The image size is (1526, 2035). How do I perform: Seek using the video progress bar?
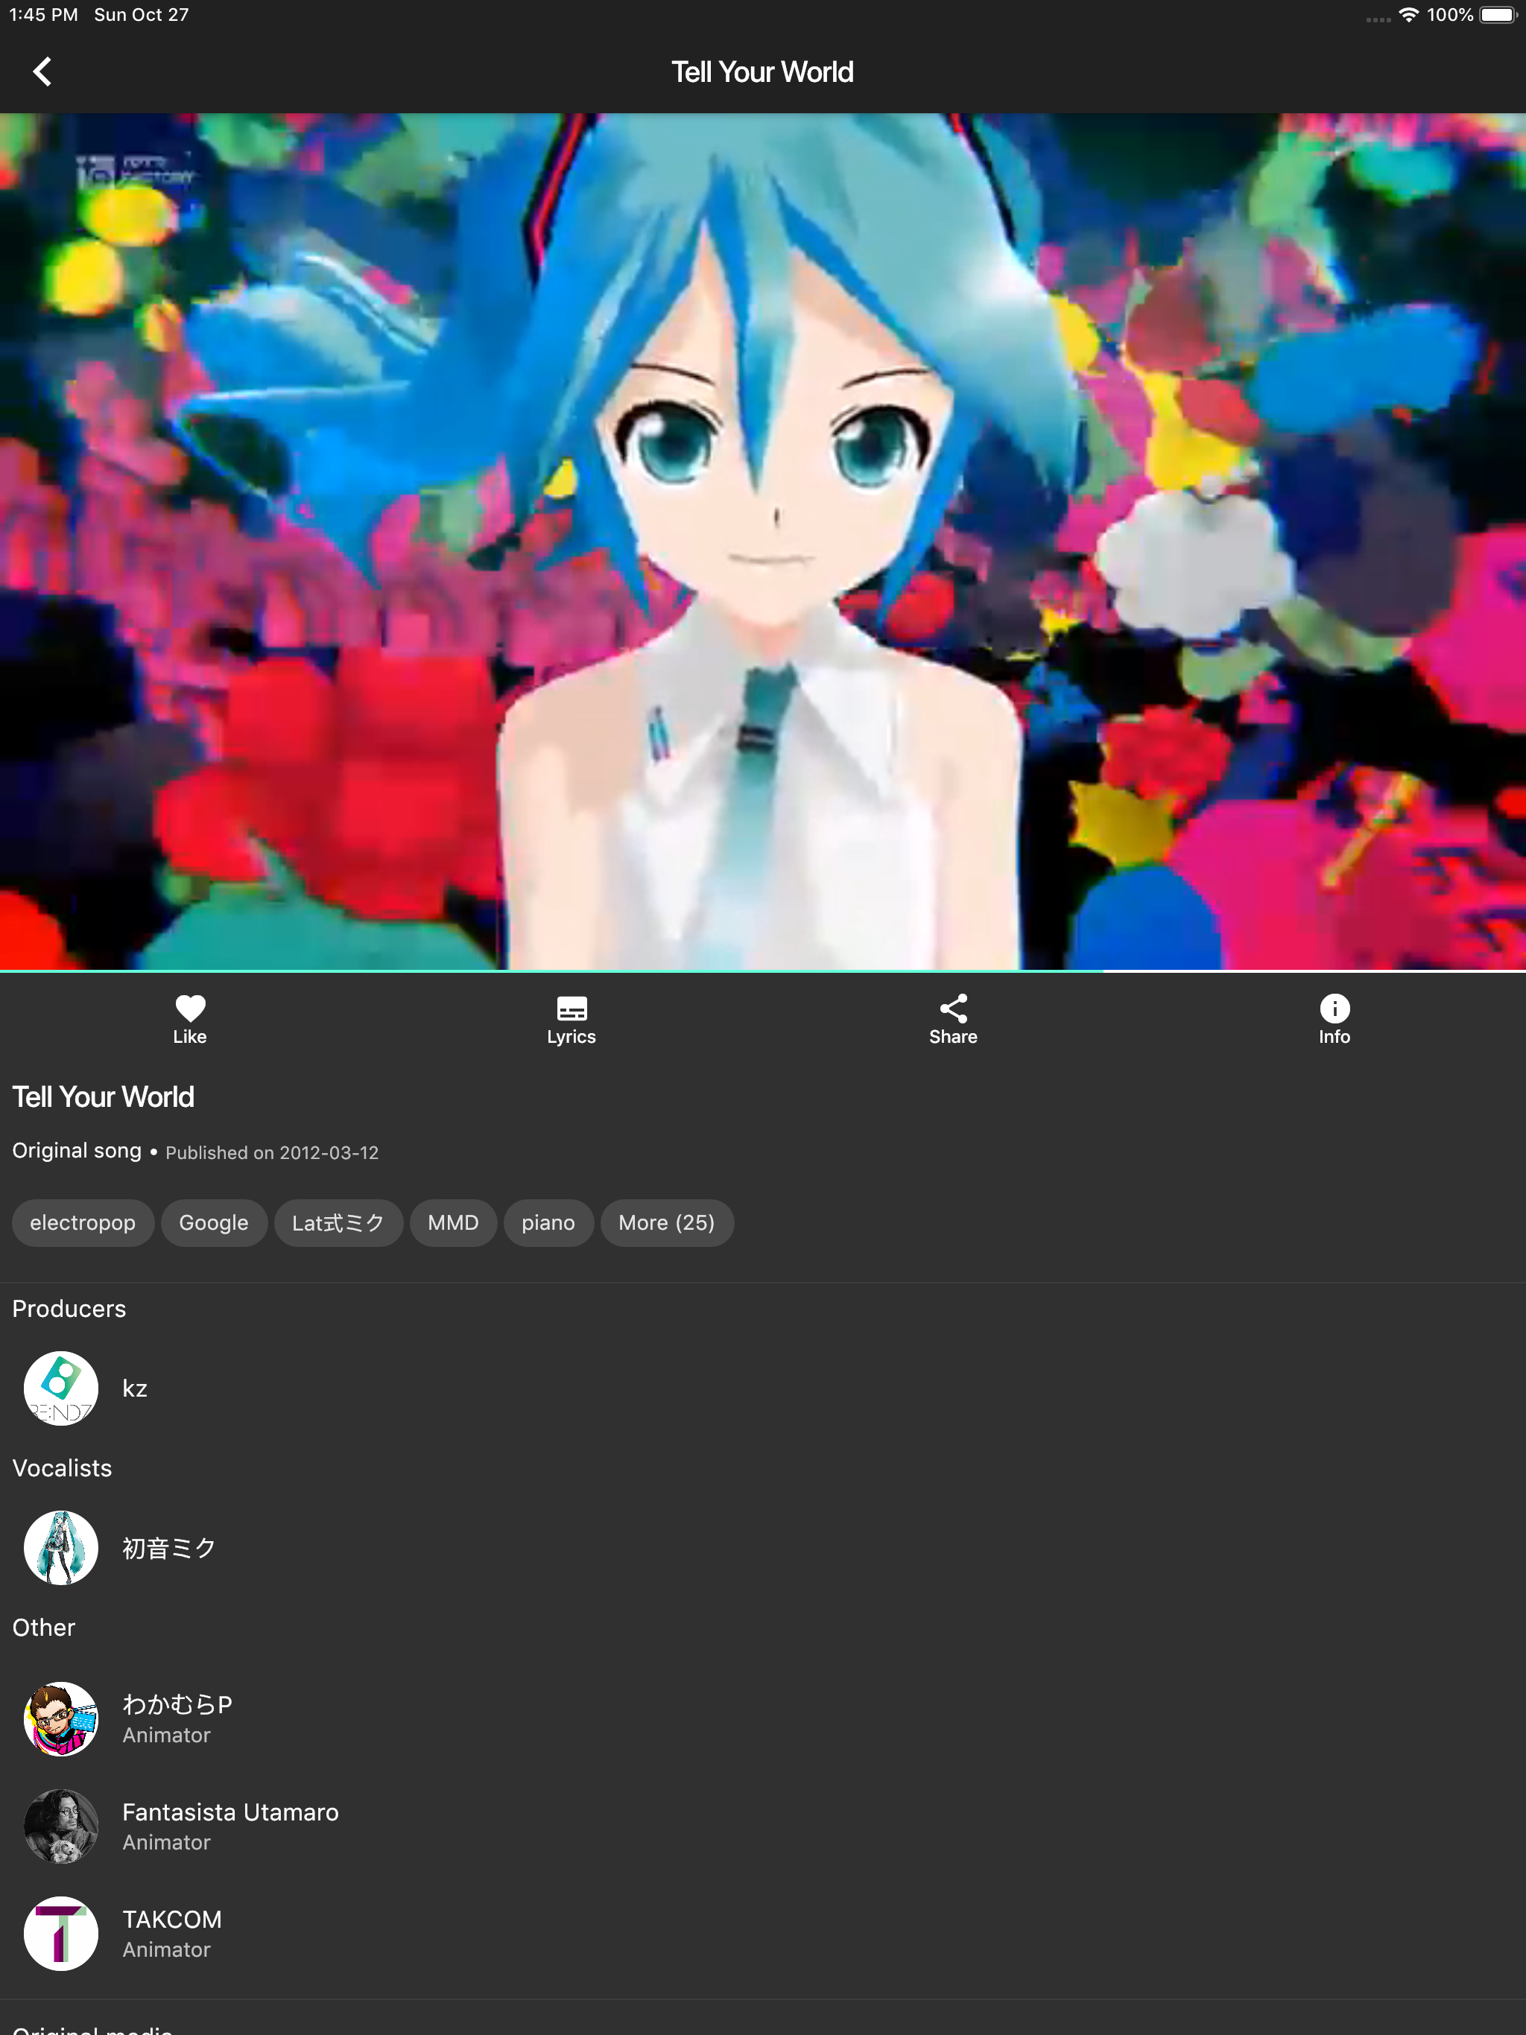pyautogui.click(x=763, y=971)
